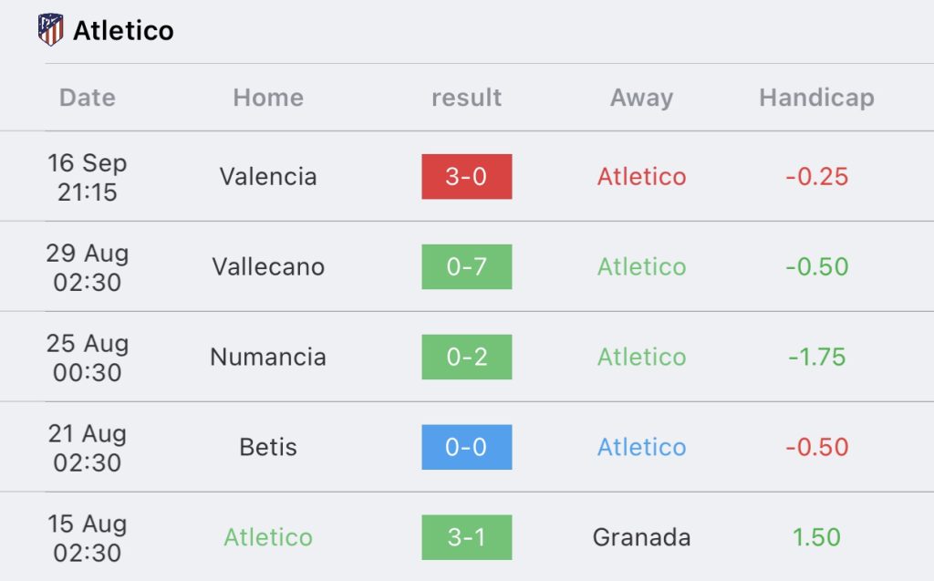Select the Home column header
934x581 pixels.
click(x=268, y=98)
